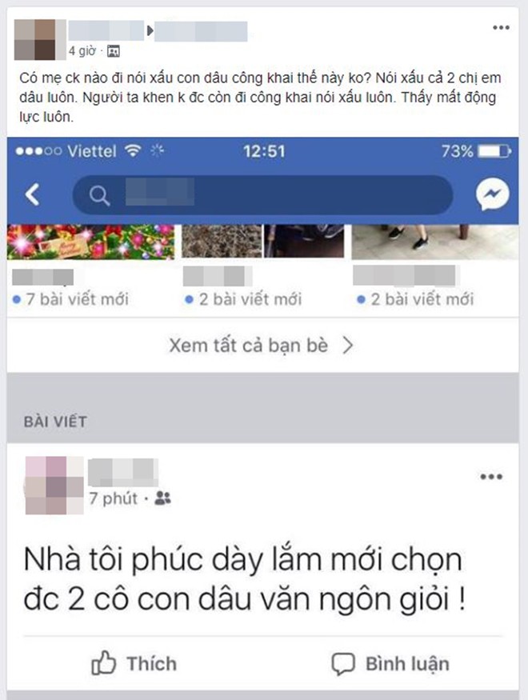Expand Xem tất cả bạn bè chevron
Screen dimensions: 528x700
coord(348,345)
